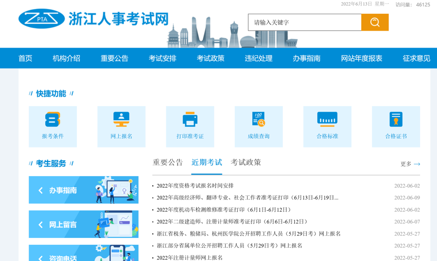
Task: Open 考试政策 in the blue navigation bar
Action: pos(210,58)
